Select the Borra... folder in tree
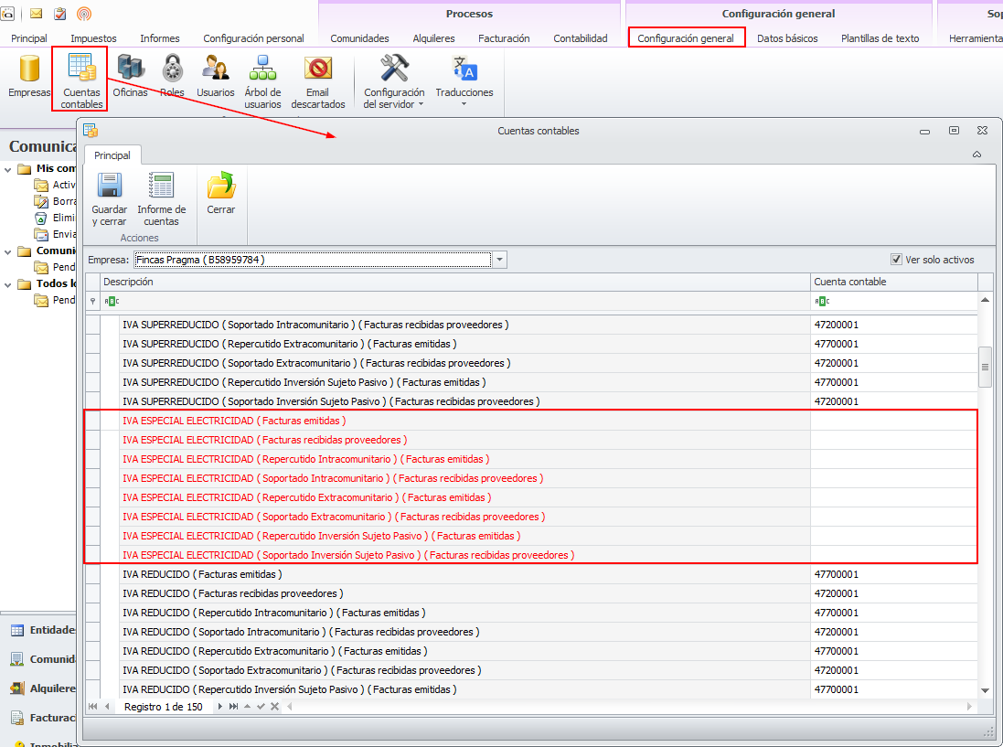Image resolution: width=1003 pixels, height=747 pixels. [x=55, y=201]
